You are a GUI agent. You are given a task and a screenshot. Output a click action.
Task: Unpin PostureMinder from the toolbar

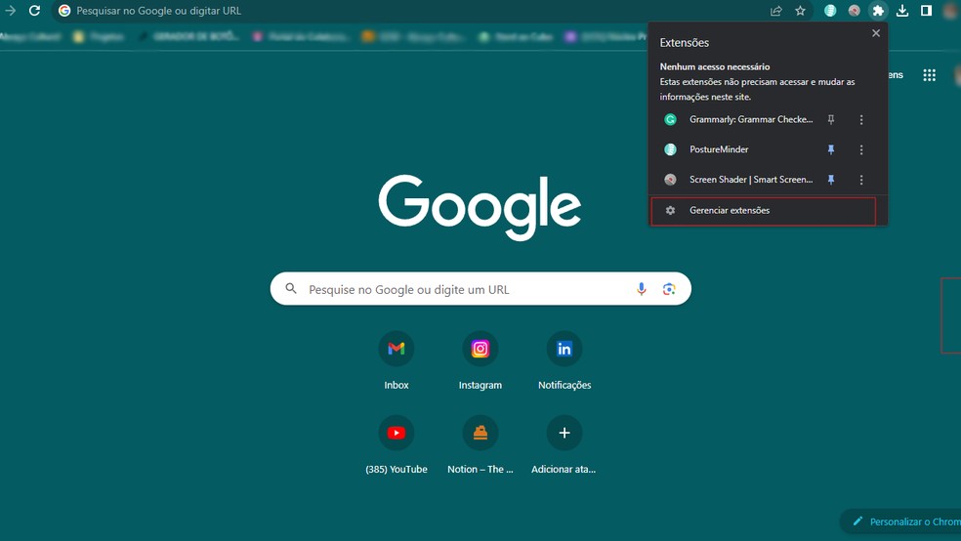pos(831,149)
